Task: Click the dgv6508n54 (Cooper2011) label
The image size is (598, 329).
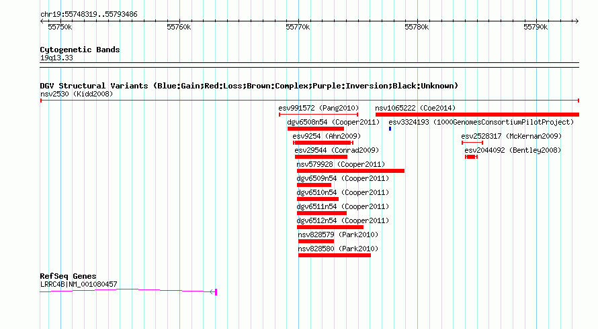Action: click(333, 122)
